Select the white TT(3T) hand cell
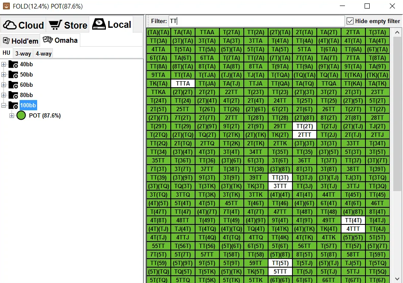 point(280,177)
